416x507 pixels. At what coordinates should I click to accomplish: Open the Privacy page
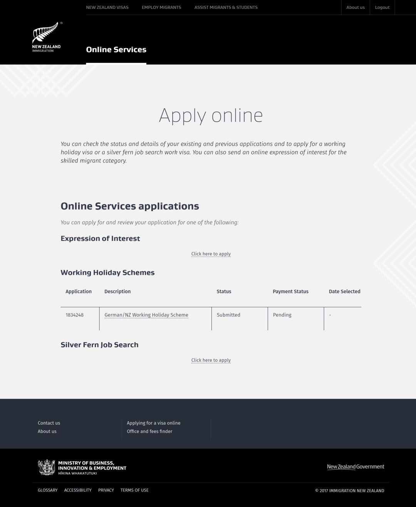click(106, 490)
